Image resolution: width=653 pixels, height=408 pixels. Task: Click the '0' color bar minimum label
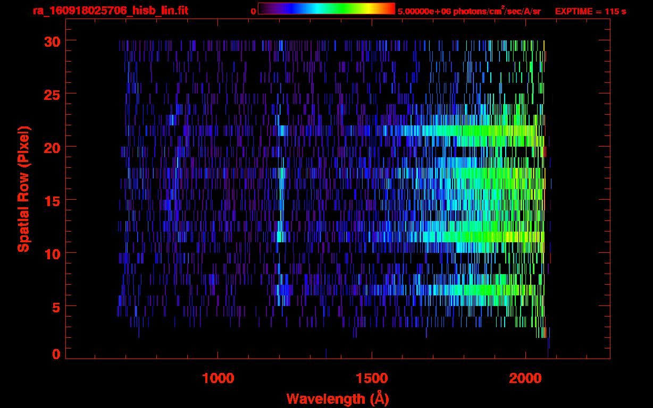(253, 11)
